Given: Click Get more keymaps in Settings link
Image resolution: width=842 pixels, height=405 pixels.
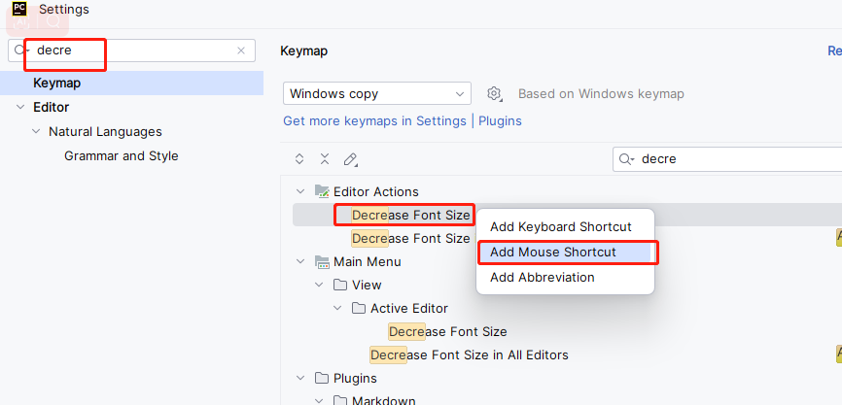Looking at the screenshot, I should [x=374, y=121].
